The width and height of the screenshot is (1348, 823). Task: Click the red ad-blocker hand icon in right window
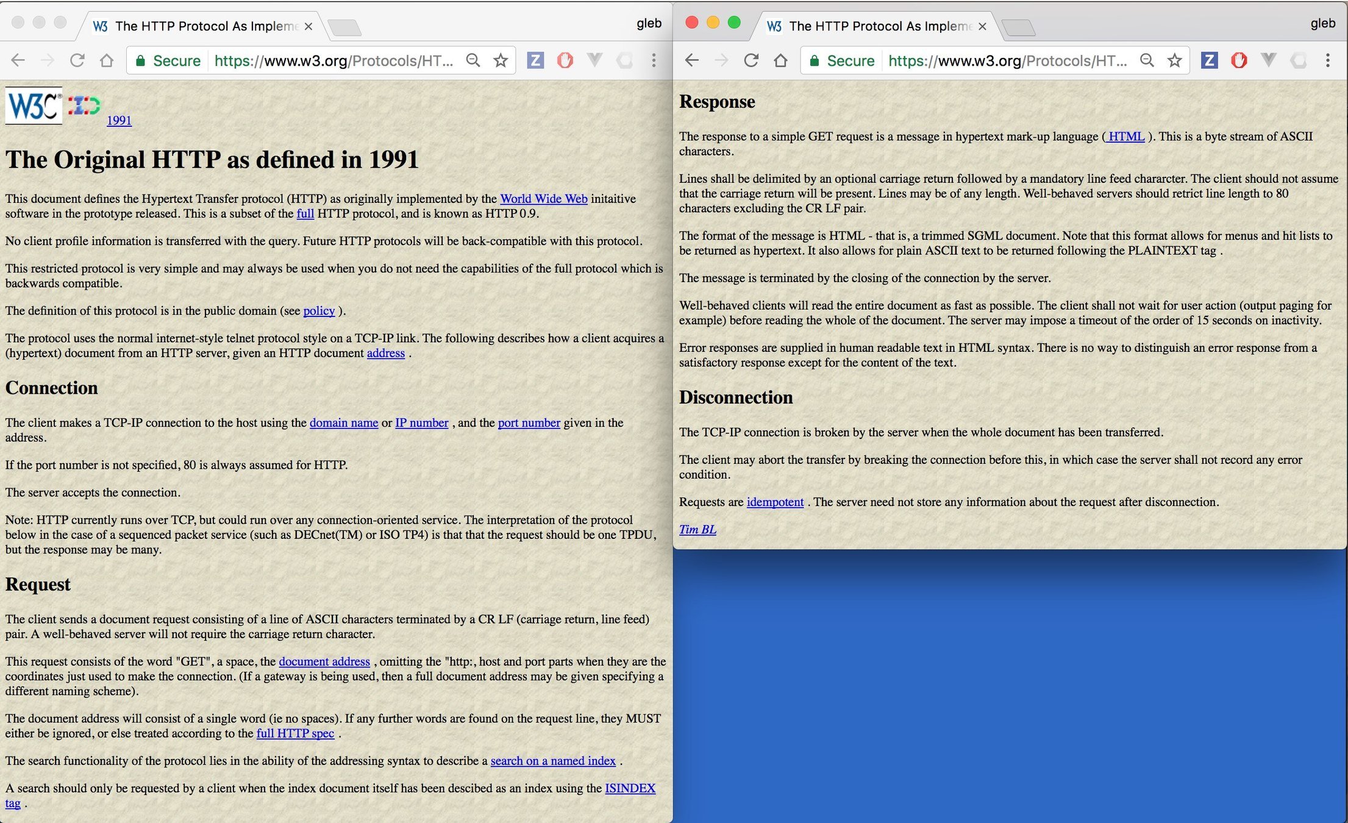(x=1238, y=60)
